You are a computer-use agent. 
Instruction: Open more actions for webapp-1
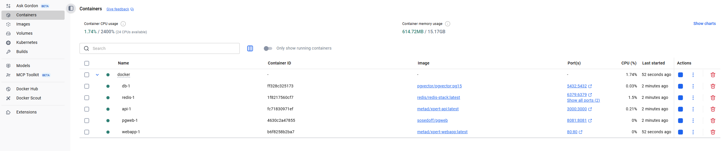coord(693,132)
